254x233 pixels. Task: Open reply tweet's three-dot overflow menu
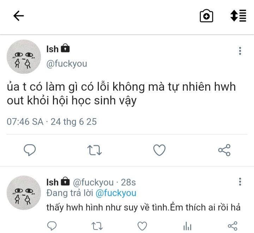[x=240, y=182]
